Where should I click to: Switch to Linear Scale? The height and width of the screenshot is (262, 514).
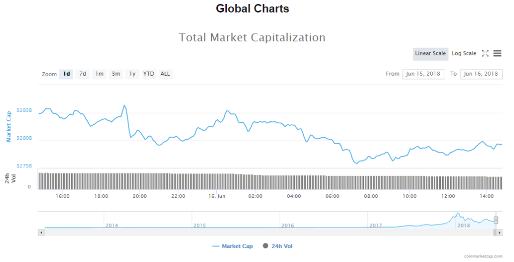(x=430, y=54)
